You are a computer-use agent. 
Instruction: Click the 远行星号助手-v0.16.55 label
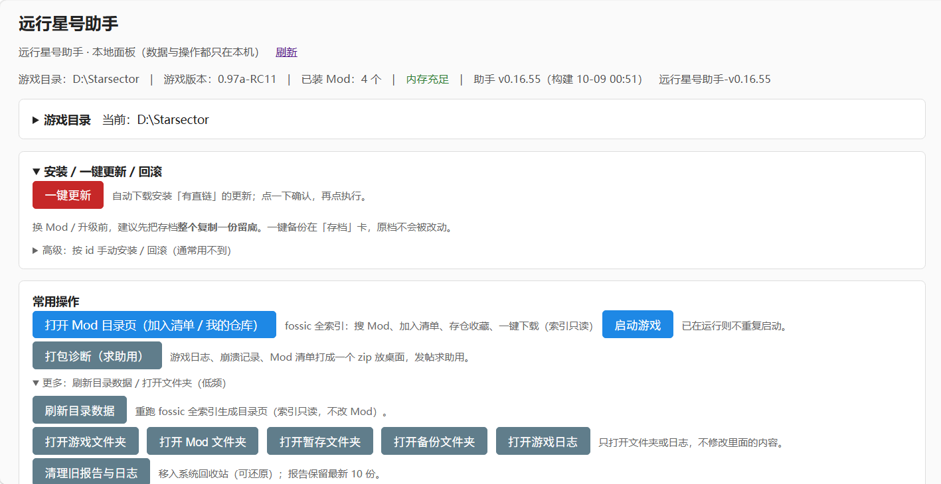[715, 80]
